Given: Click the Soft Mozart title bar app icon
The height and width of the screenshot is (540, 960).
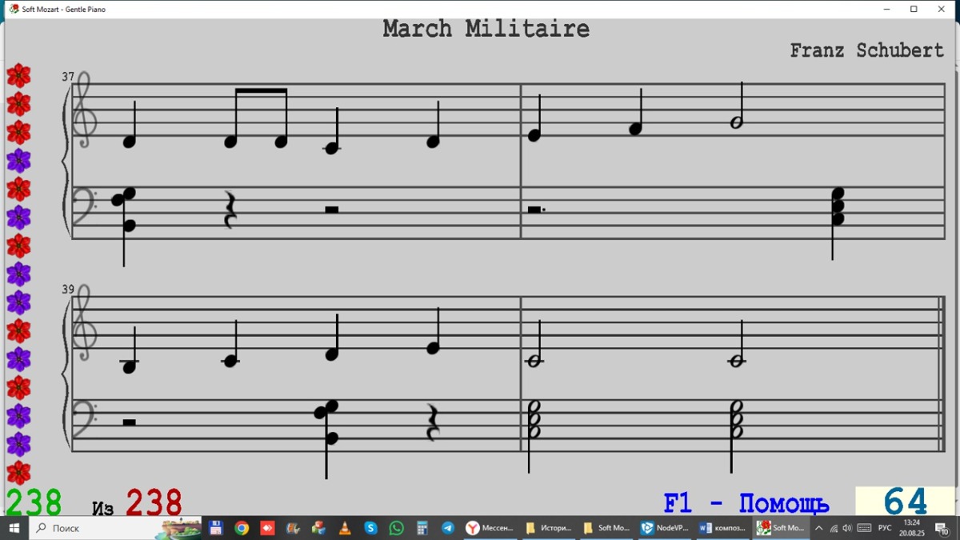Looking at the screenshot, I should [13, 9].
